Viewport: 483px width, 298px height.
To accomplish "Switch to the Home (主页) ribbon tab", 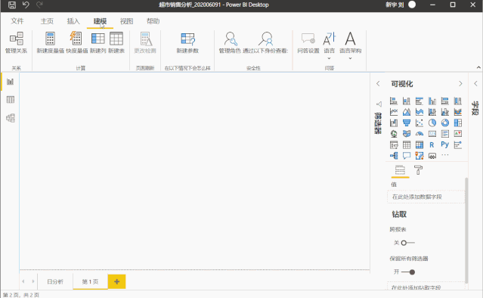I will (x=47, y=21).
